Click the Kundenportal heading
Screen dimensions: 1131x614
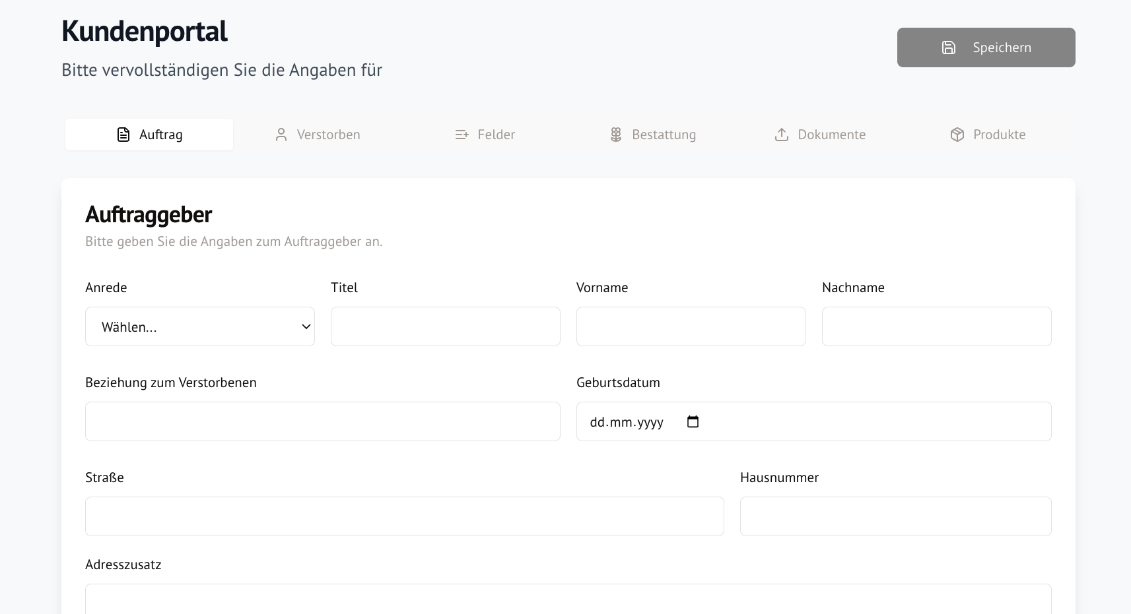(x=145, y=32)
